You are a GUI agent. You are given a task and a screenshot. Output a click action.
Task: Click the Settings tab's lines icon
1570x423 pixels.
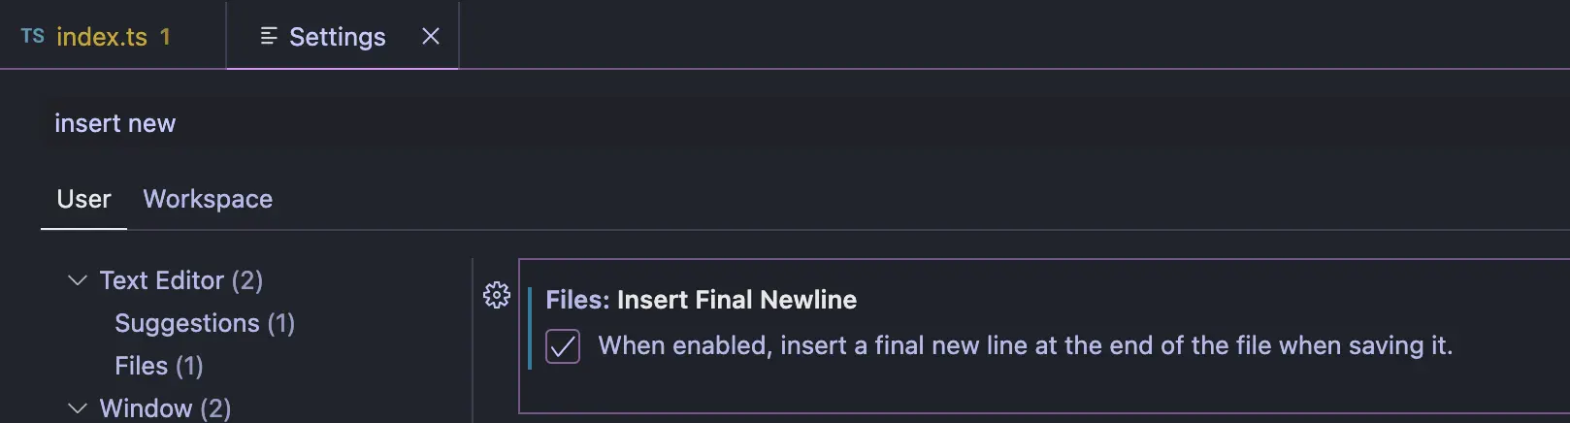coord(269,36)
